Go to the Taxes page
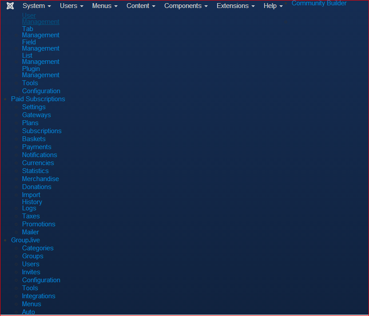 click(x=31, y=216)
